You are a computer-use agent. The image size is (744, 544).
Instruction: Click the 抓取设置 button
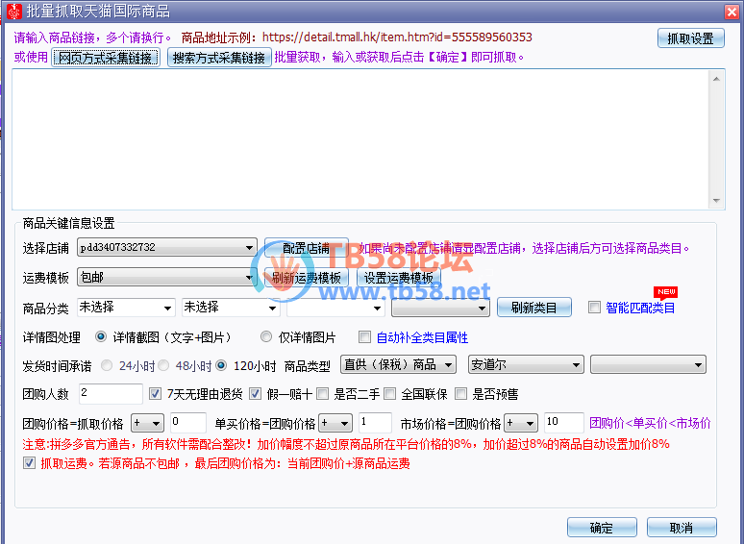pos(690,38)
